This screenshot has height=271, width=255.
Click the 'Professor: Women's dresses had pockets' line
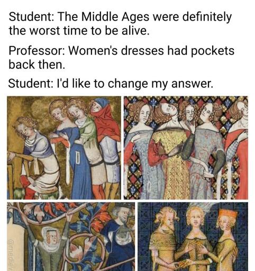[121, 51]
